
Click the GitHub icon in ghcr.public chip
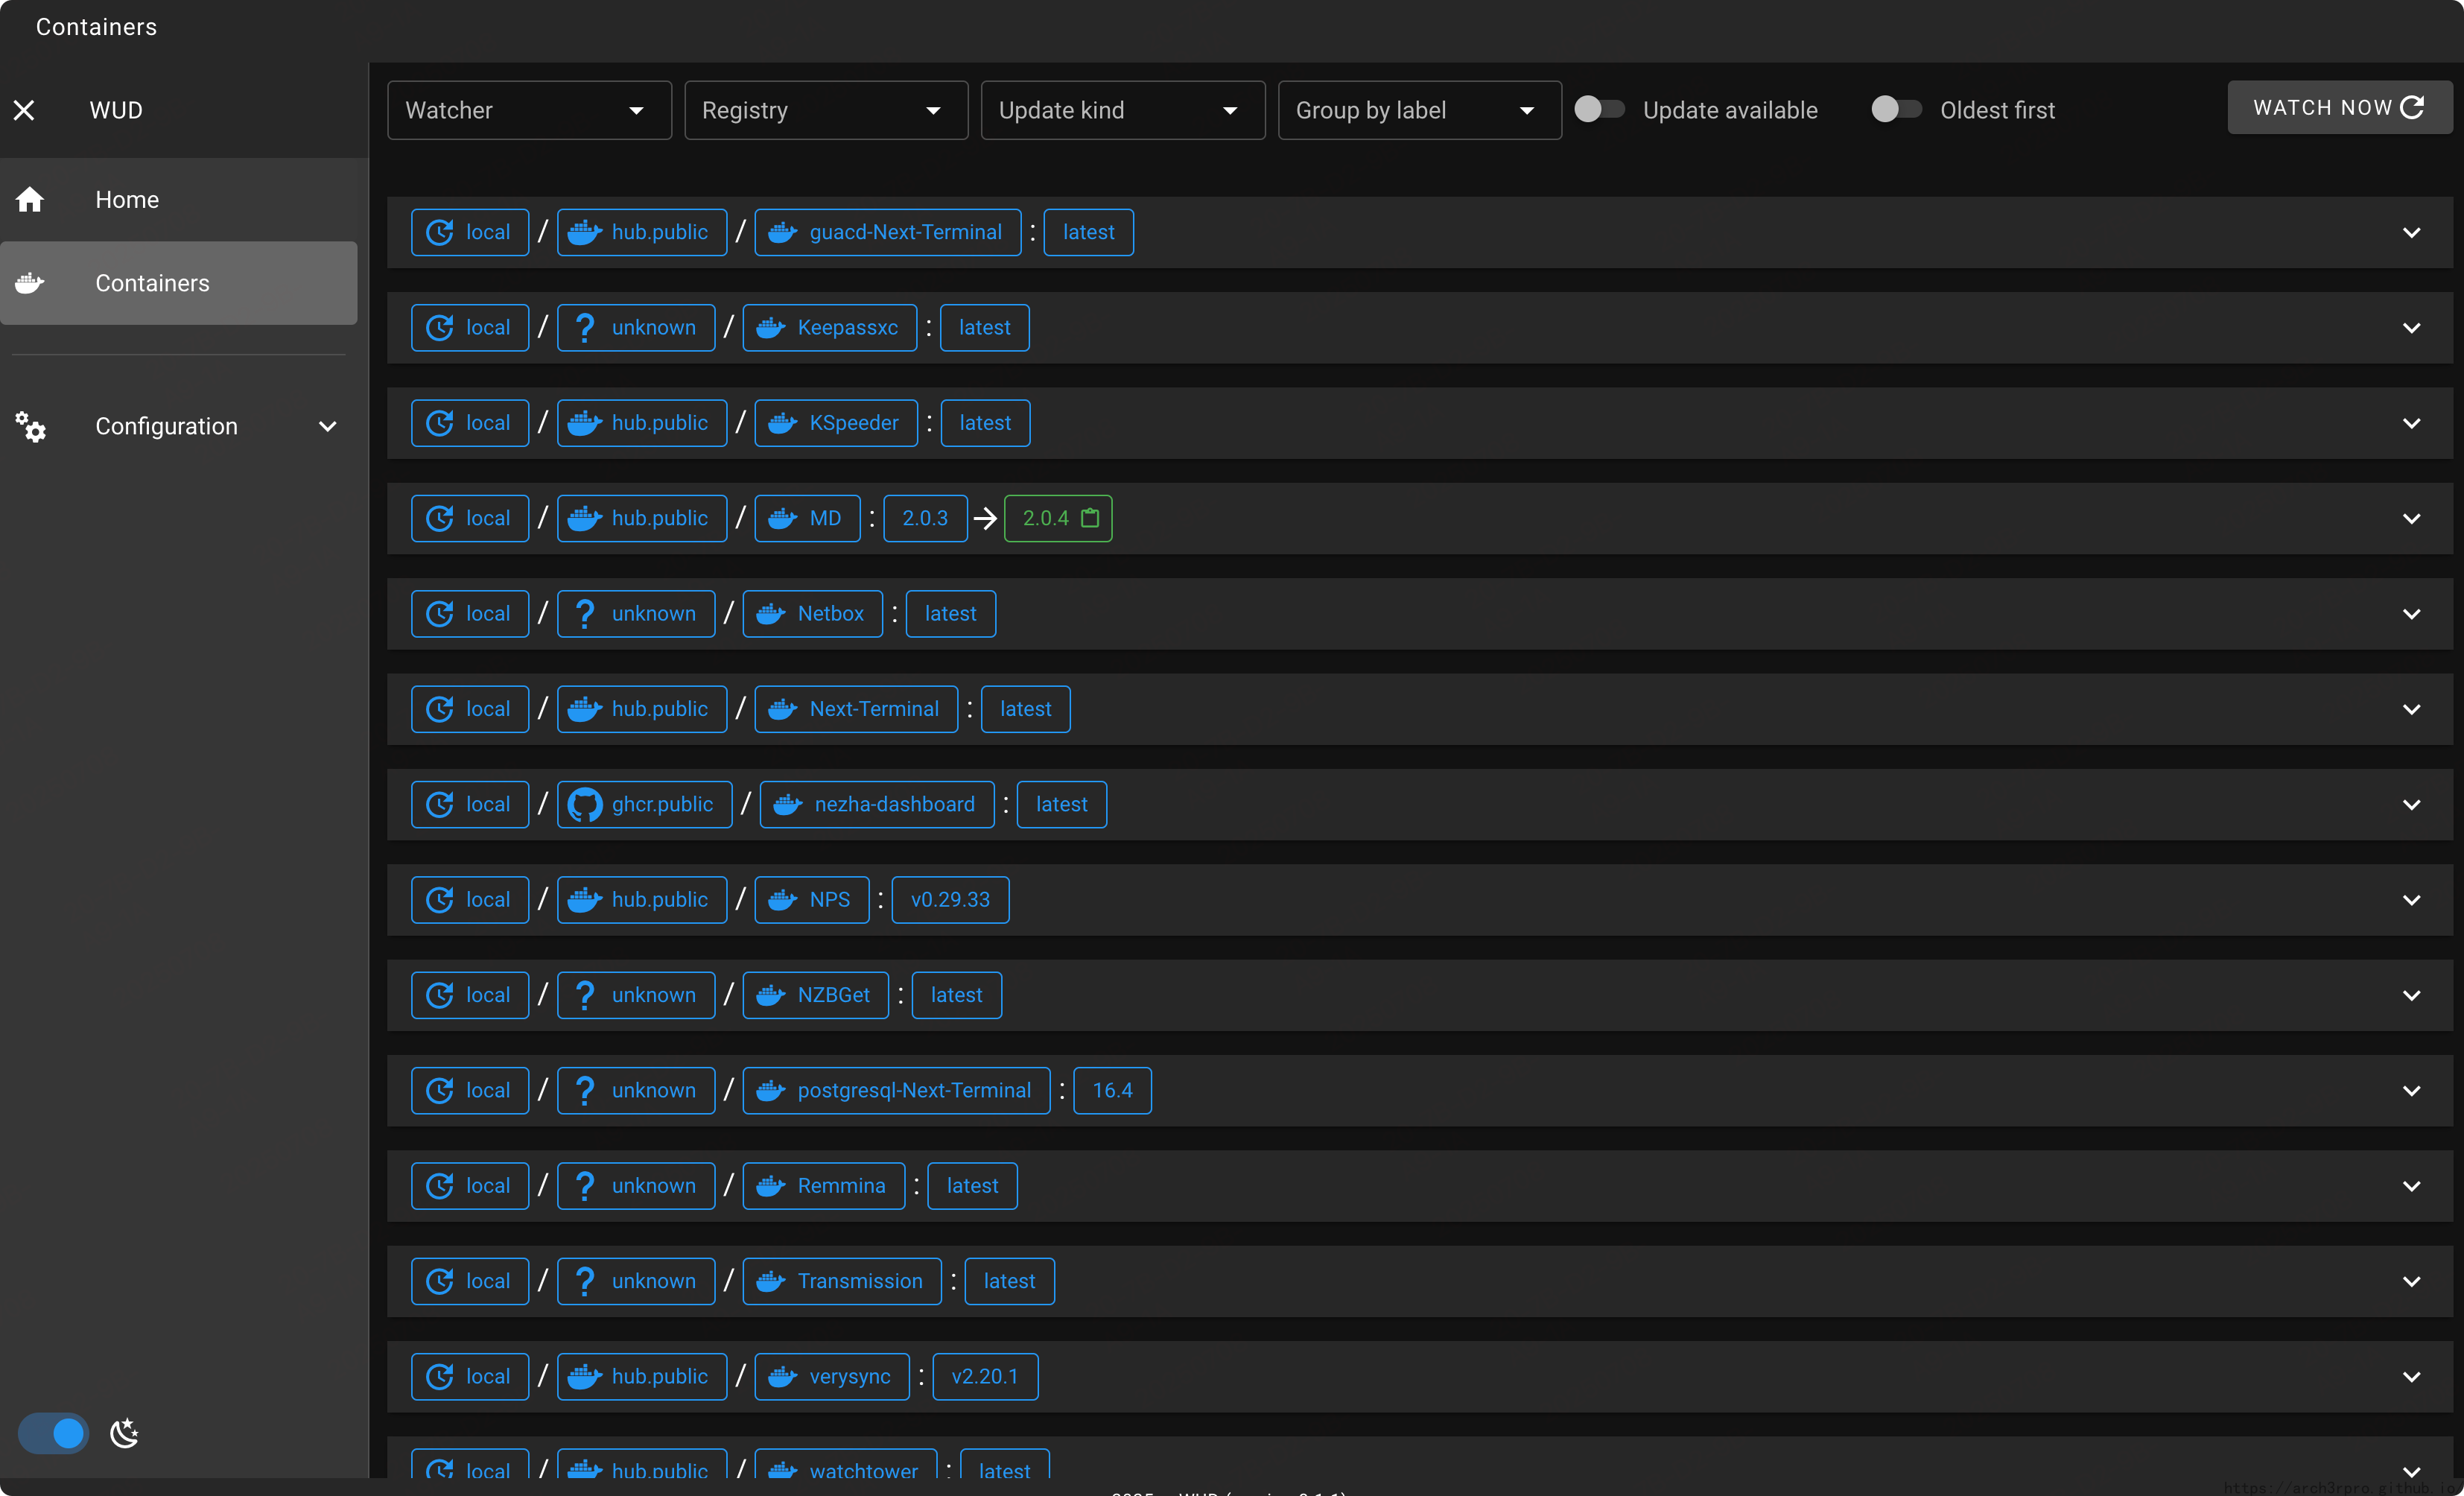pyautogui.click(x=584, y=804)
